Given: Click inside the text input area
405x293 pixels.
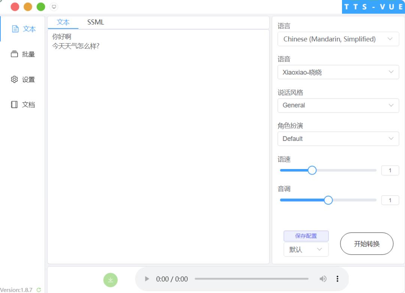Looking at the screenshot, I should pos(157,113).
